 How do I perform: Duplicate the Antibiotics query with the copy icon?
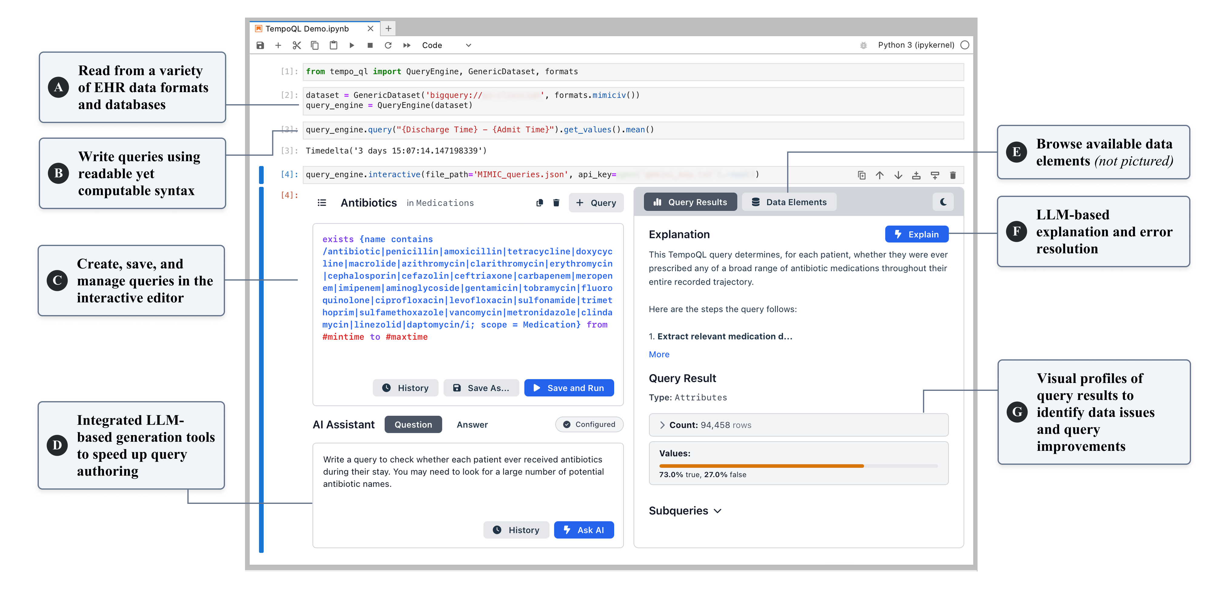[x=540, y=203]
